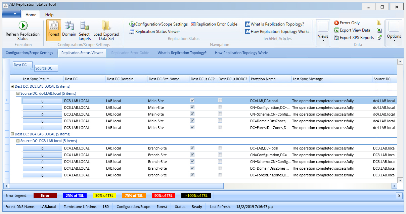Viewport: 406px width, 214px height.
Task: Collapse the Dest DC: DC3.LAB.LOCAL group
Action: pos(12,86)
